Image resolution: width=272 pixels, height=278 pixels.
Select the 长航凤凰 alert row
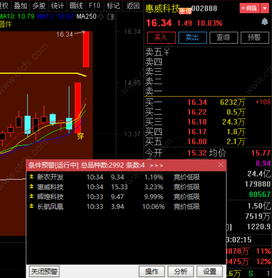[x=126, y=206]
